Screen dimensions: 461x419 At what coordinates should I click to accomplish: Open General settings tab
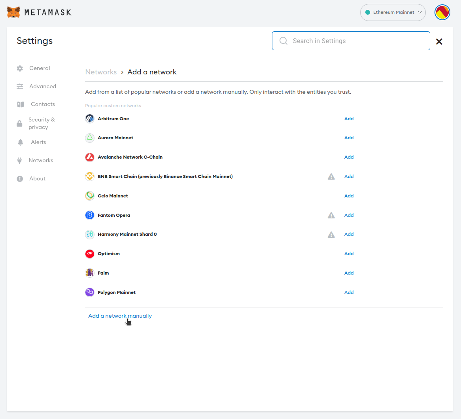(40, 68)
